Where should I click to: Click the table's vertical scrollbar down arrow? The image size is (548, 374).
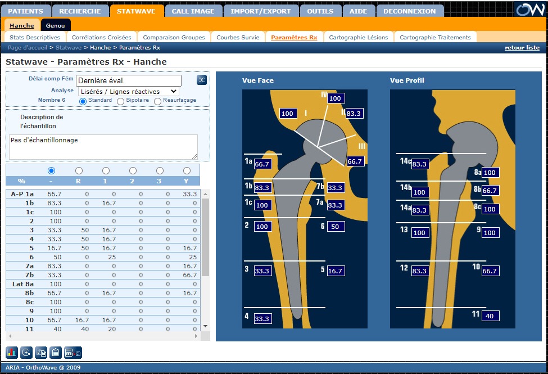tap(206, 326)
